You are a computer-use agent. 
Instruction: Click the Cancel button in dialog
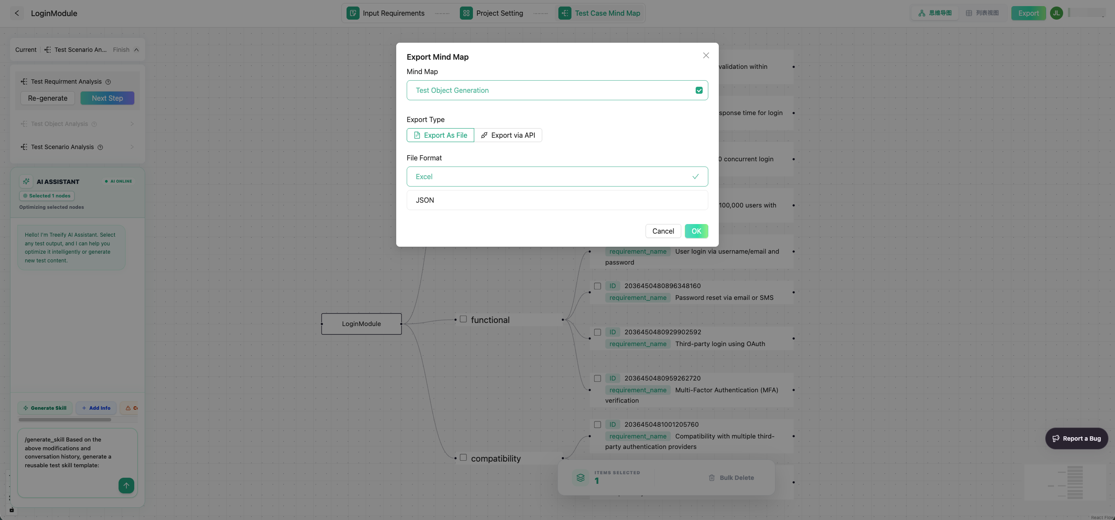pyautogui.click(x=663, y=231)
